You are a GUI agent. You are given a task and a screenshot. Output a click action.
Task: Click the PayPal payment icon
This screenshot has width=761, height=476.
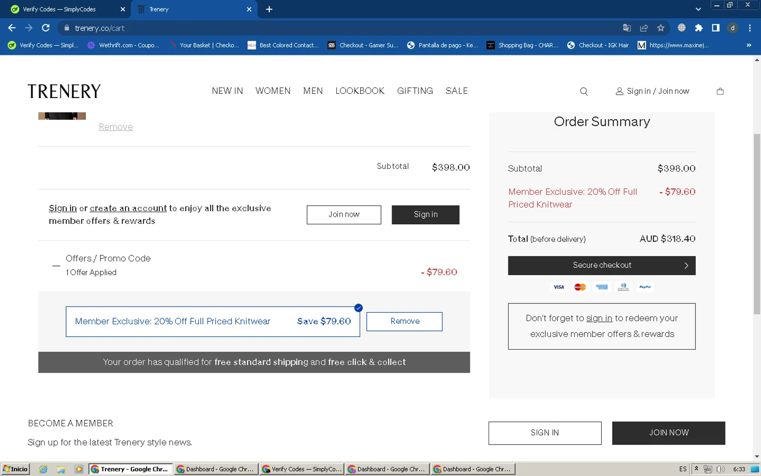[x=645, y=287]
